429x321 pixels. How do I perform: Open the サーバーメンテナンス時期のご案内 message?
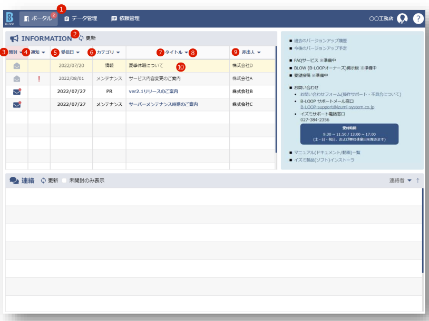(x=163, y=104)
